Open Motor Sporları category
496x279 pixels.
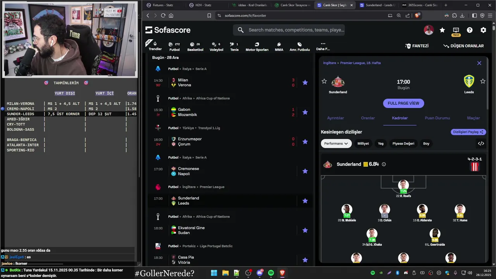click(x=257, y=46)
